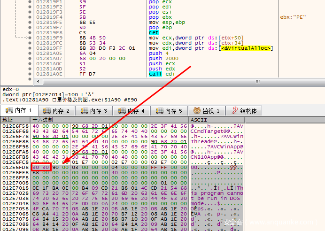Viewport: 325px width, 231px height.
Task: Click the 十六进制 column header
Action: tap(42, 120)
